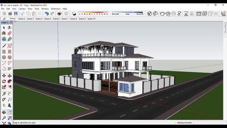Pick the pink Eraser tool
The height and width of the screenshot is (128, 227).
click(10, 33)
